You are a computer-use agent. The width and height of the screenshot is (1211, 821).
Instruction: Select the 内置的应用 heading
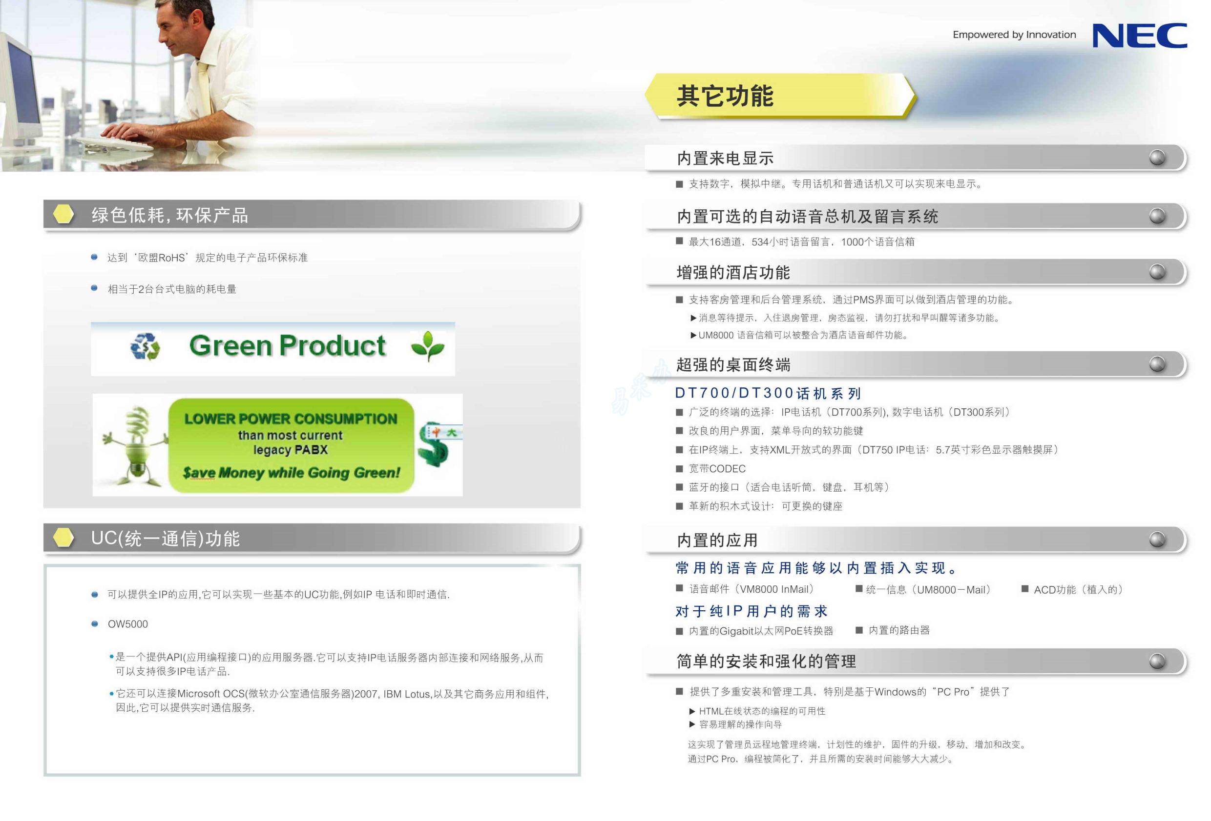pyautogui.click(x=717, y=541)
